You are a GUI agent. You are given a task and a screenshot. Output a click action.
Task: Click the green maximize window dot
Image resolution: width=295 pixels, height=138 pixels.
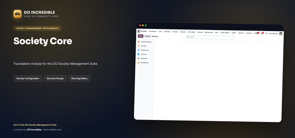pyautogui.click(x=145, y=25)
